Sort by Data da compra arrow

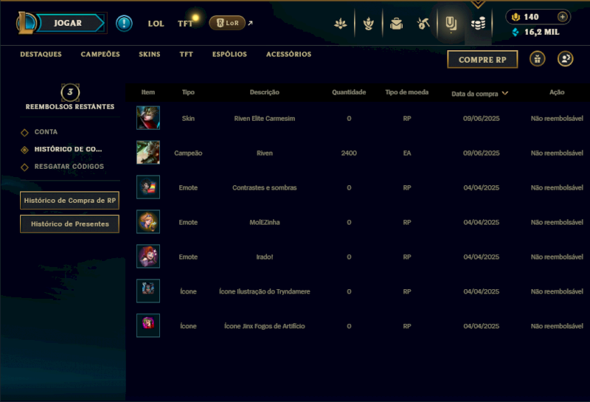[x=505, y=94]
